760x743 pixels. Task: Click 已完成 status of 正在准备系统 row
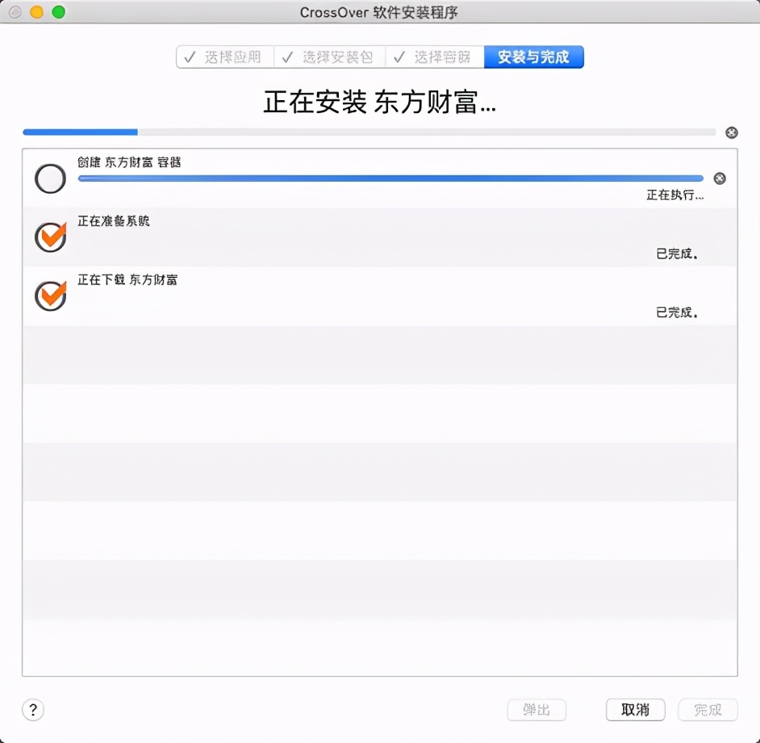pyautogui.click(x=677, y=254)
